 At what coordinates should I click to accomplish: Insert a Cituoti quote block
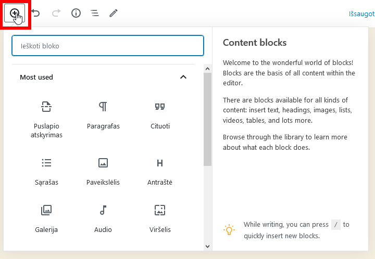[160, 115]
